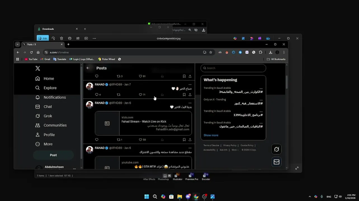The width and height of the screenshot is (359, 201).
Task: Repost the top post with 3 reposts
Action: pyautogui.click(x=119, y=76)
